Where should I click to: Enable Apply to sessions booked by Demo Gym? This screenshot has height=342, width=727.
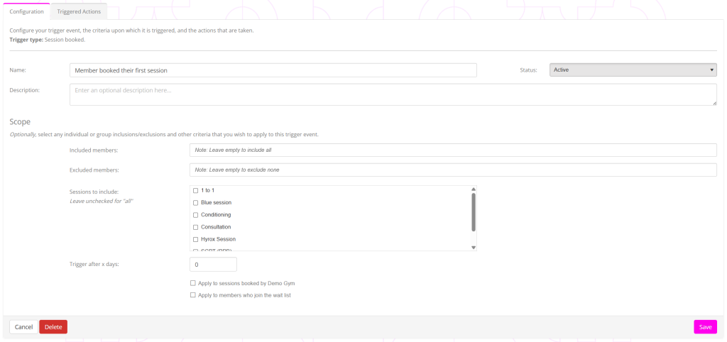tap(193, 283)
